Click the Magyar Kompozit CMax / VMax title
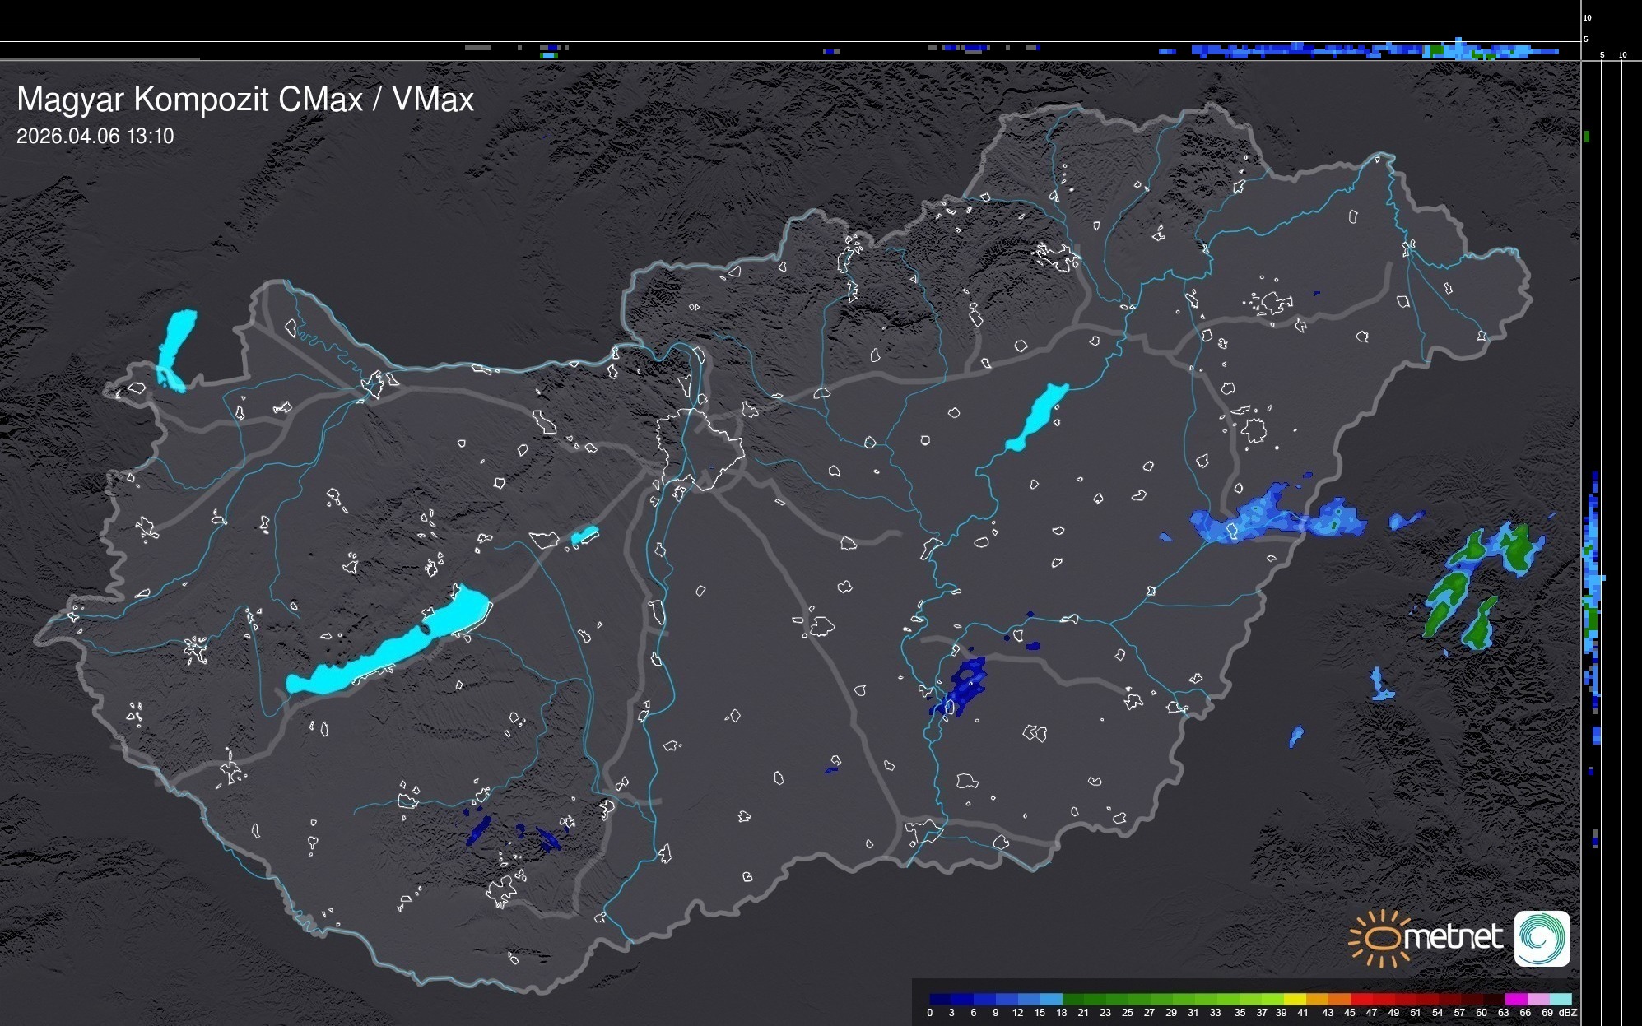The width and height of the screenshot is (1642, 1026). click(x=245, y=100)
